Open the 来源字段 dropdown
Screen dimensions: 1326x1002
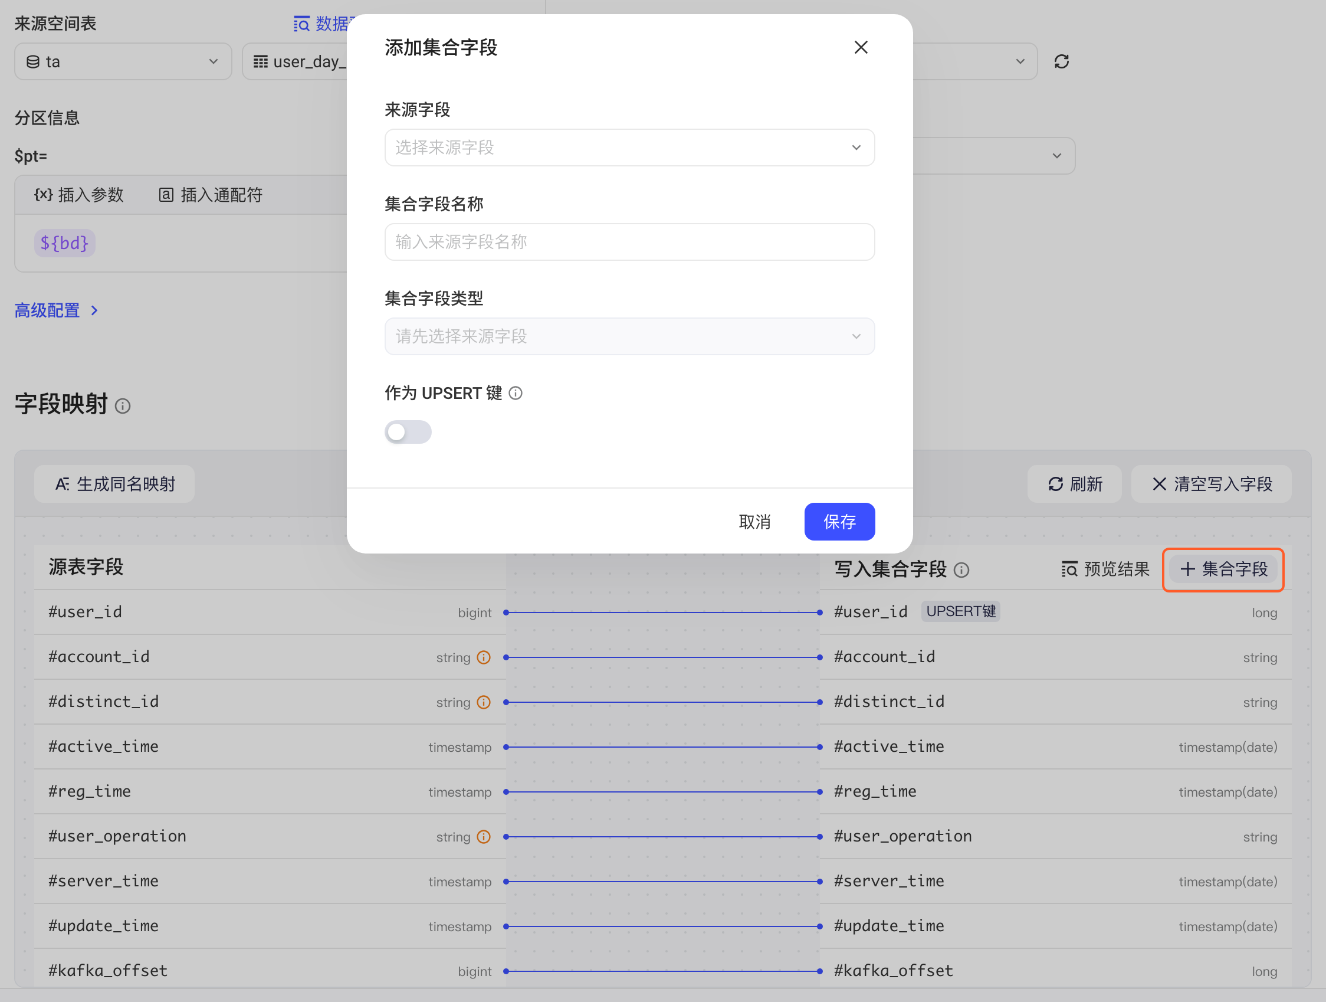click(x=629, y=148)
